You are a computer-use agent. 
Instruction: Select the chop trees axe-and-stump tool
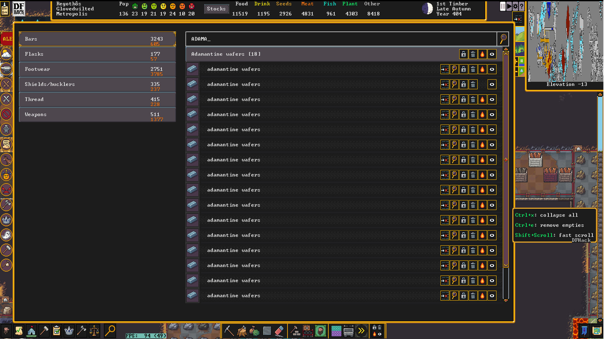[242, 331]
